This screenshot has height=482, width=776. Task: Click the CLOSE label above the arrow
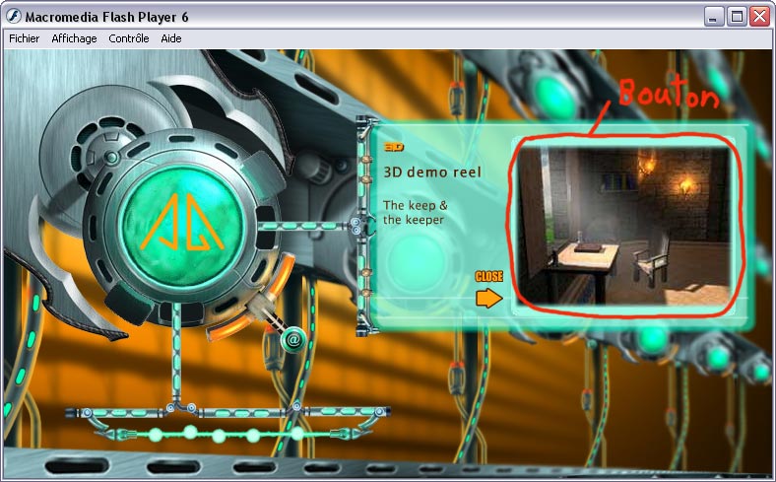click(x=489, y=276)
